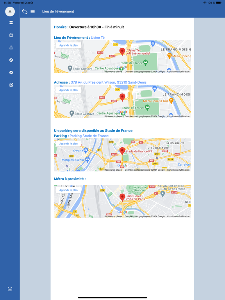The height and width of the screenshot is (300, 225).
Task: Tap 'LE FRANC-MOISIN' label on Usine Té map
Action: [x=176, y=50]
